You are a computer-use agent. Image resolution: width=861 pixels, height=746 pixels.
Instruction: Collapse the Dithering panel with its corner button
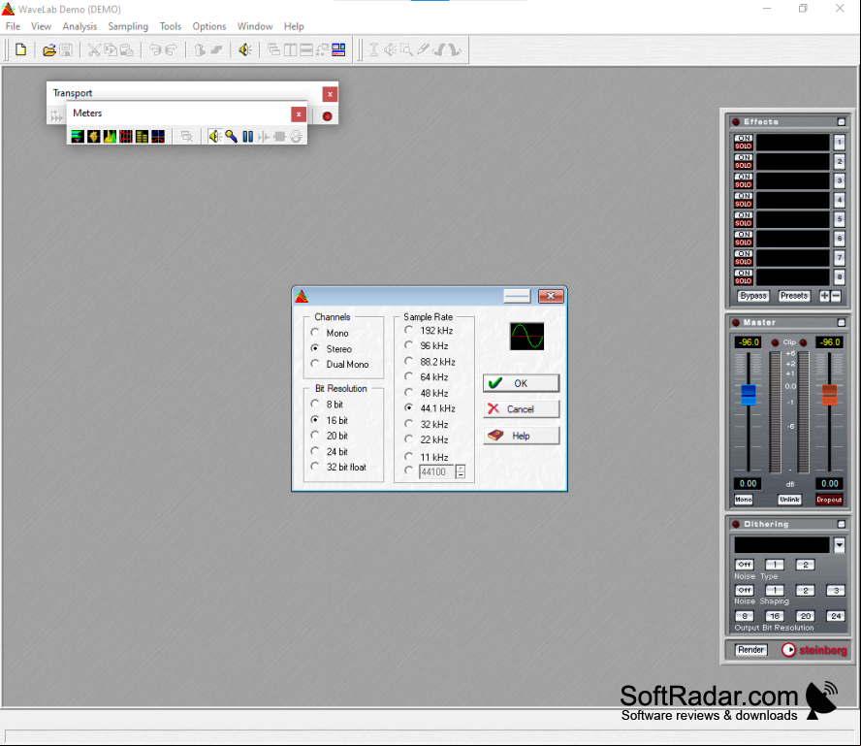[842, 524]
